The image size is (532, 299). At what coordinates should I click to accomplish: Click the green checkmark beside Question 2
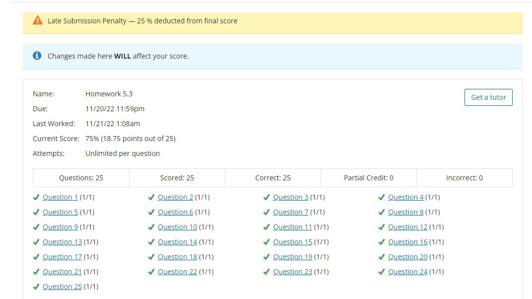pos(151,197)
